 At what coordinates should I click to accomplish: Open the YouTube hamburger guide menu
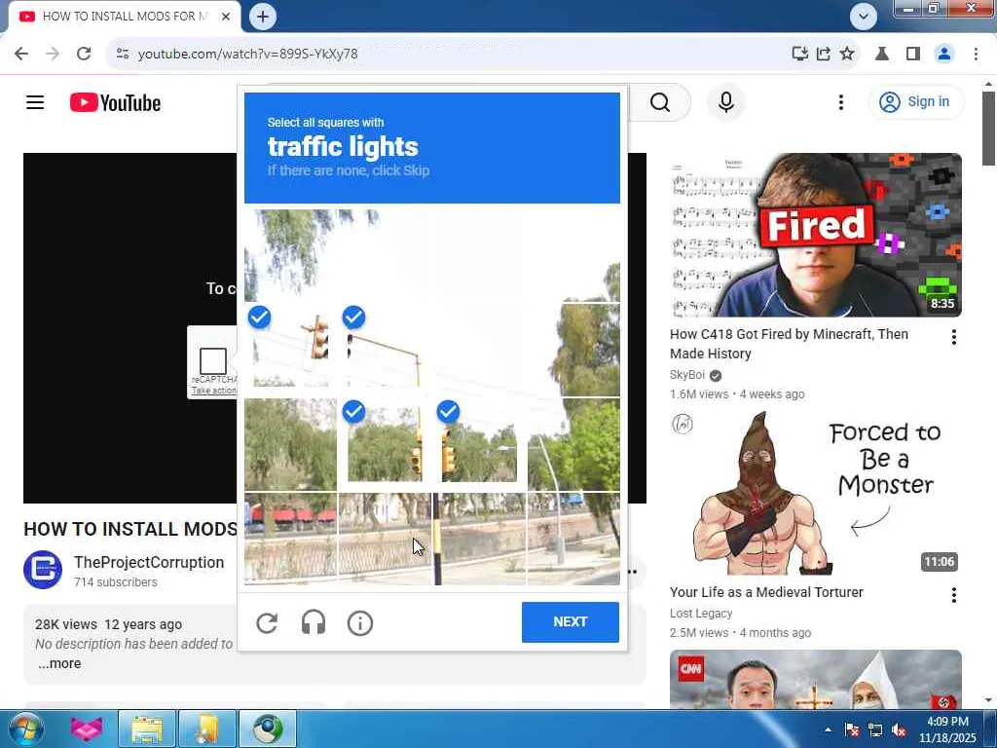click(35, 102)
